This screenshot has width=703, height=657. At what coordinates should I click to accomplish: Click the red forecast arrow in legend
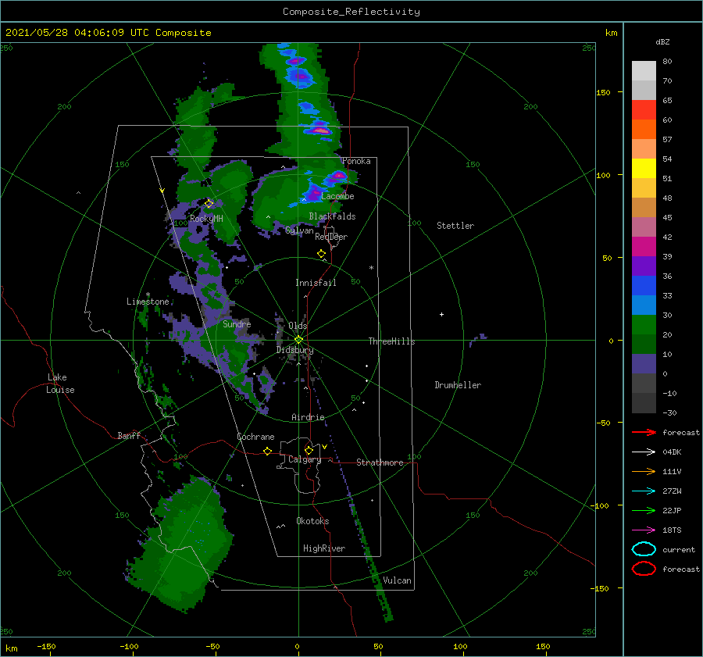(x=644, y=432)
